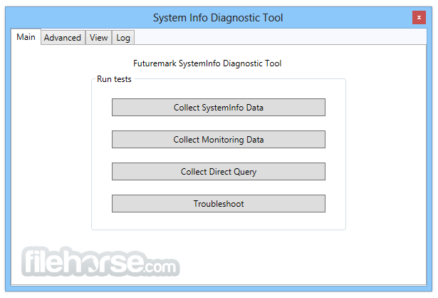Click the System Info Diagnostic Tool title
The width and height of the screenshot is (438, 298).
(218, 18)
